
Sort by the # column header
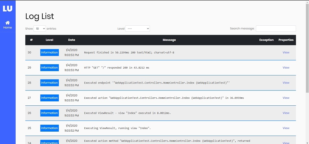click(31, 40)
